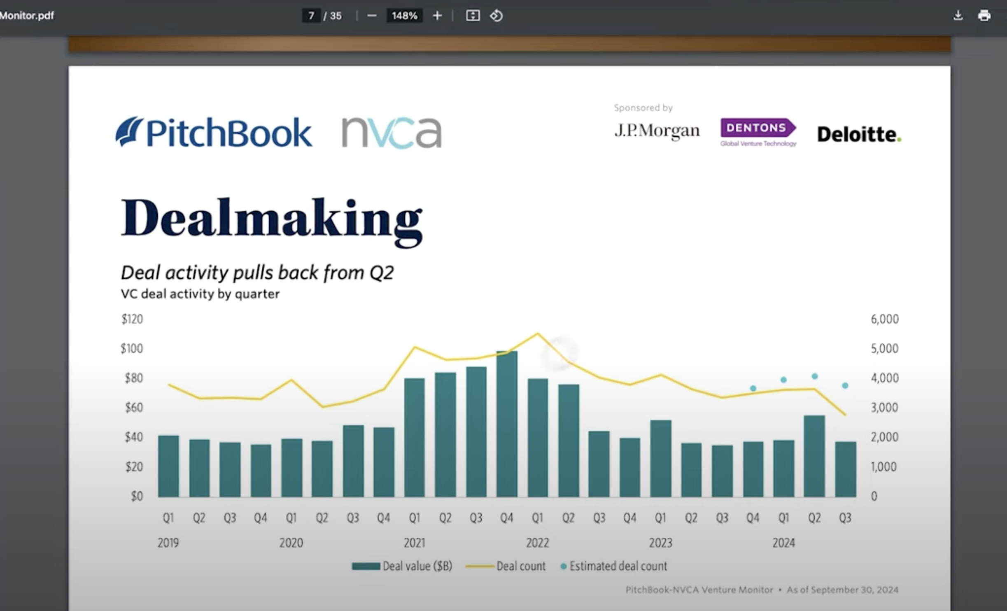Screen dimensions: 1007x611
Task: Click the Deal value legend swatch
Action: [x=366, y=567]
